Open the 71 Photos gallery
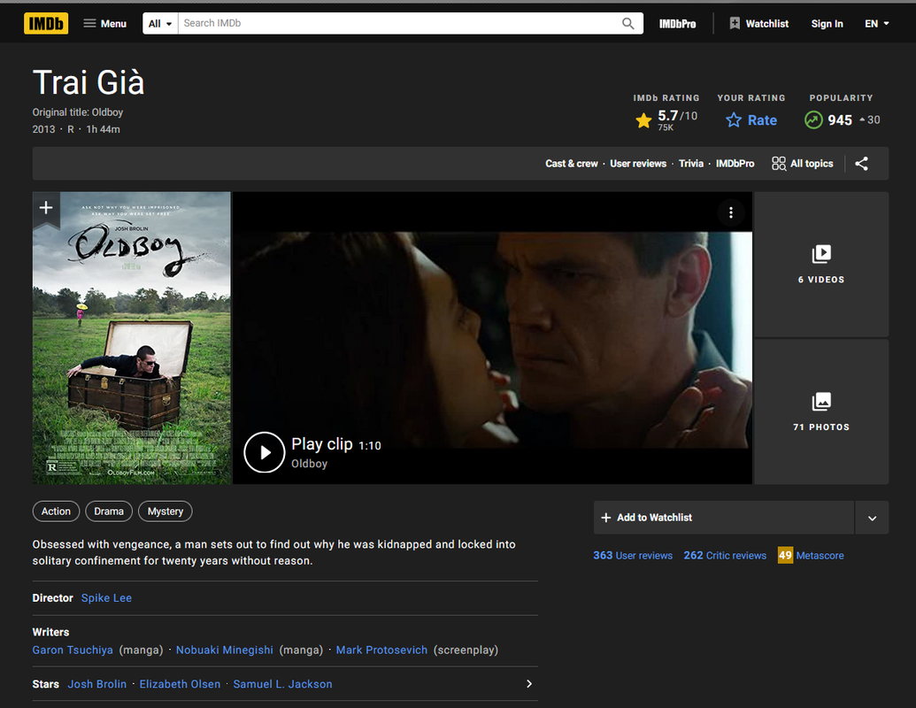 pos(821,412)
